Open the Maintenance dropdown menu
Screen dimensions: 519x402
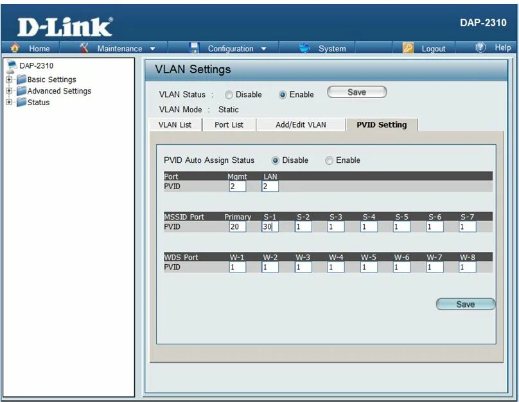(x=121, y=47)
